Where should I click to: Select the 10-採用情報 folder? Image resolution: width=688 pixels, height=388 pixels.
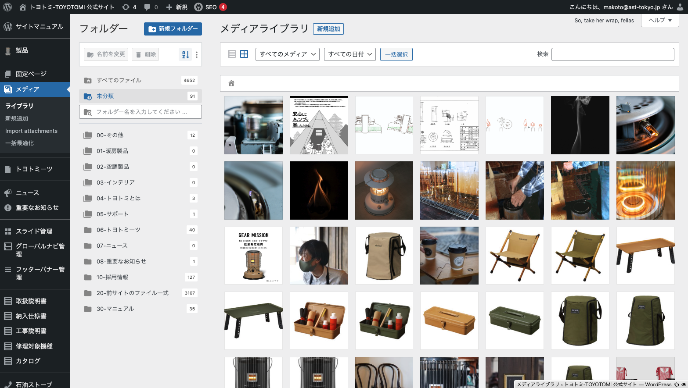(x=140, y=277)
